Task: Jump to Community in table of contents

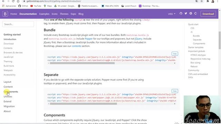Action: 193,70
